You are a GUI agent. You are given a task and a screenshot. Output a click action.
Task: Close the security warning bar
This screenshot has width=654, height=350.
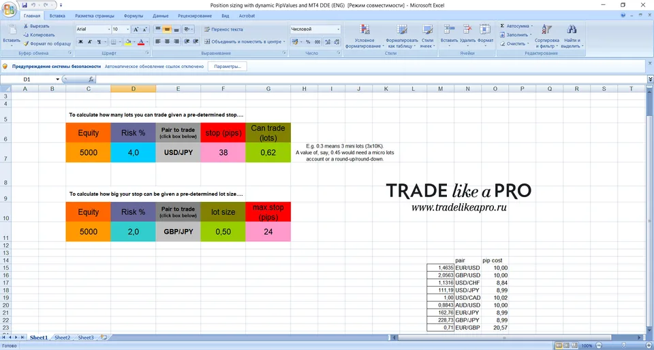click(x=649, y=63)
